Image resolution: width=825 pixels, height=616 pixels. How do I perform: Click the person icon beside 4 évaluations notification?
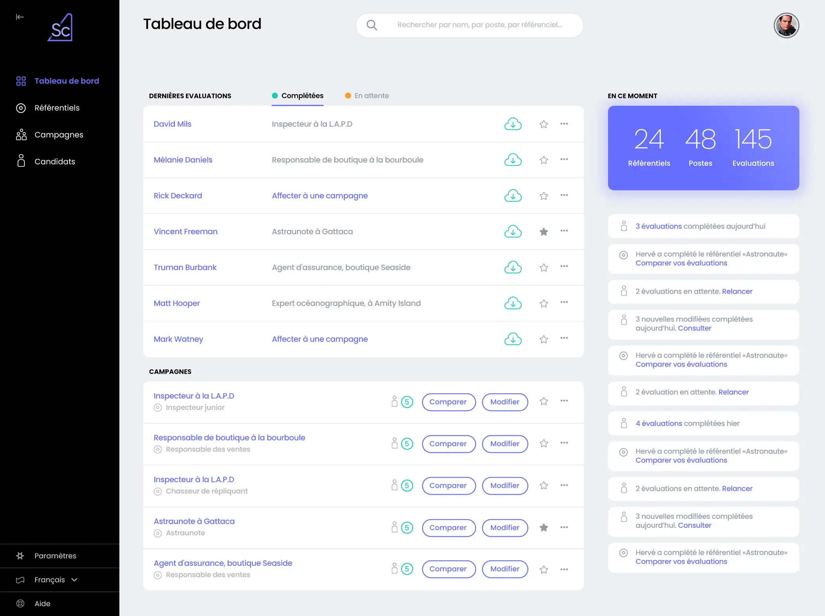(623, 423)
